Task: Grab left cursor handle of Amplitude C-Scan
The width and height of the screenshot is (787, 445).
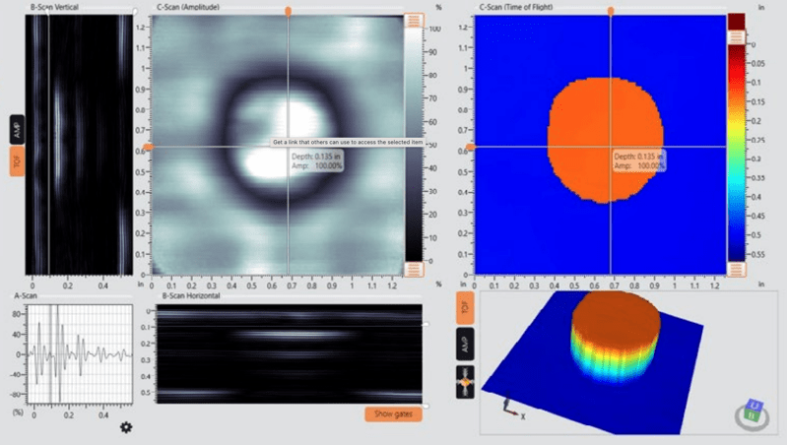Action: coord(148,147)
